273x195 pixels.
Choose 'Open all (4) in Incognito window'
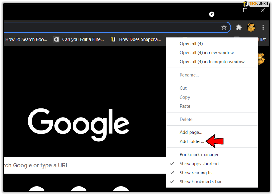pyautogui.click(x=212, y=62)
